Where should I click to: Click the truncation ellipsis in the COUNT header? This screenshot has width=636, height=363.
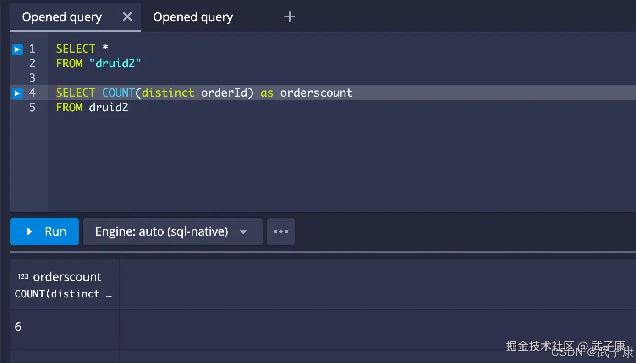(109, 294)
